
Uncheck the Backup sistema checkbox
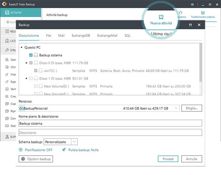coord(31,55)
